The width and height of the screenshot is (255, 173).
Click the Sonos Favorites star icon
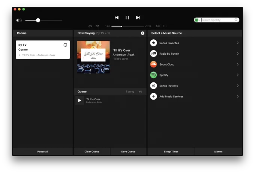click(153, 43)
